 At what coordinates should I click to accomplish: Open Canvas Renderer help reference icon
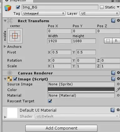113,73
